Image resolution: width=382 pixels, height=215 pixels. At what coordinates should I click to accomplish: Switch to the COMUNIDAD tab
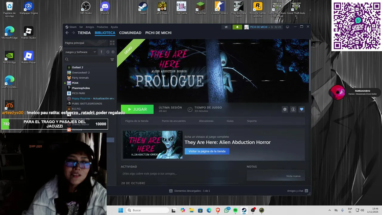(130, 33)
